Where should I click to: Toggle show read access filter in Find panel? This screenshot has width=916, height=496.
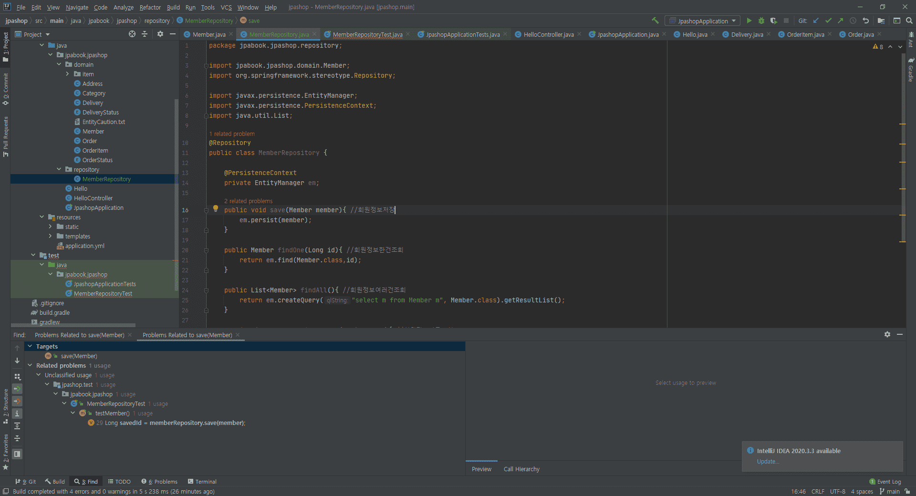(17, 389)
